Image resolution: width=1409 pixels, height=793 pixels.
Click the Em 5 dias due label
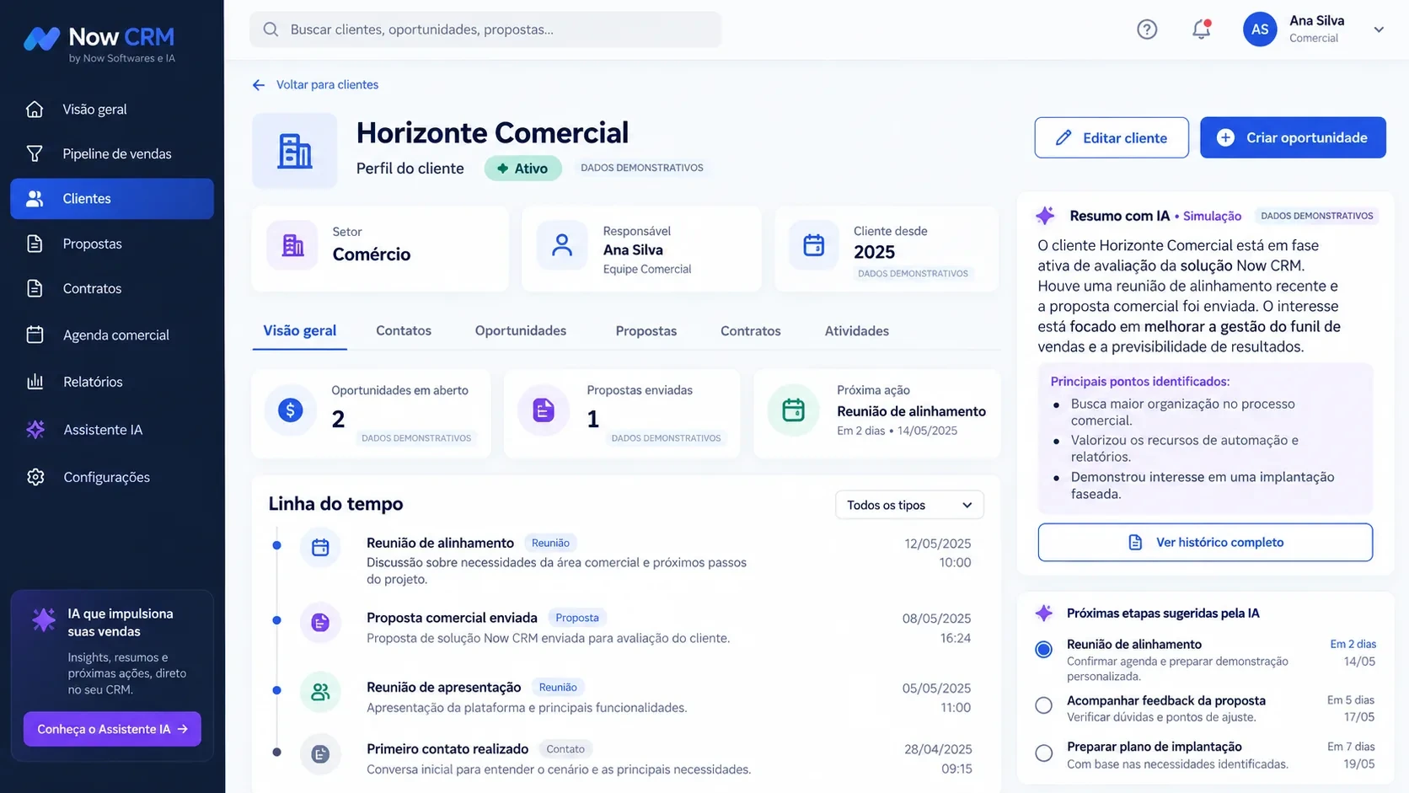click(x=1351, y=700)
